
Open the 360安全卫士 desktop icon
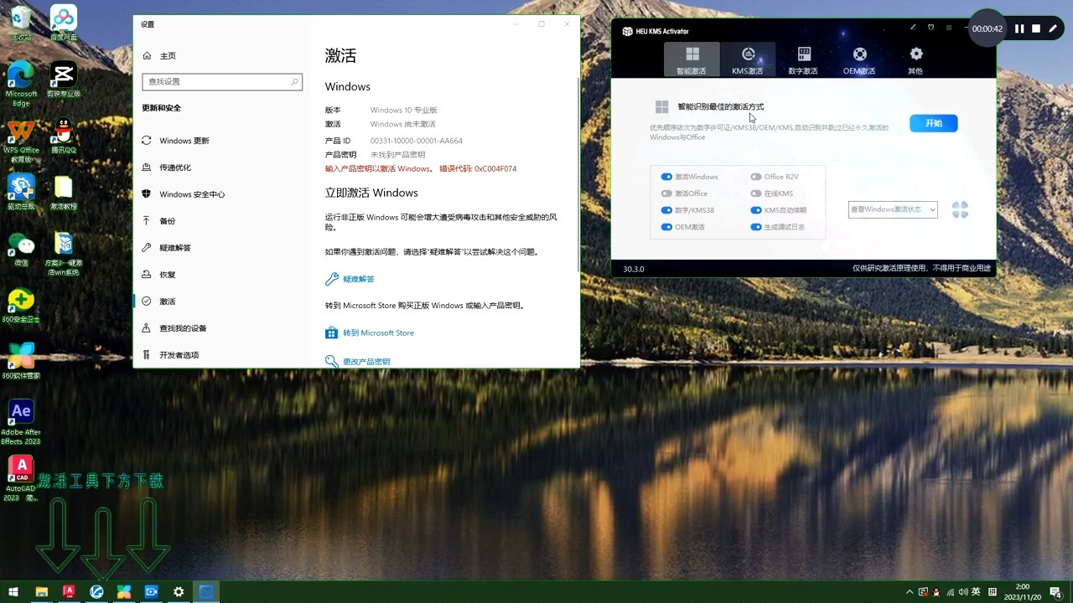click(21, 306)
